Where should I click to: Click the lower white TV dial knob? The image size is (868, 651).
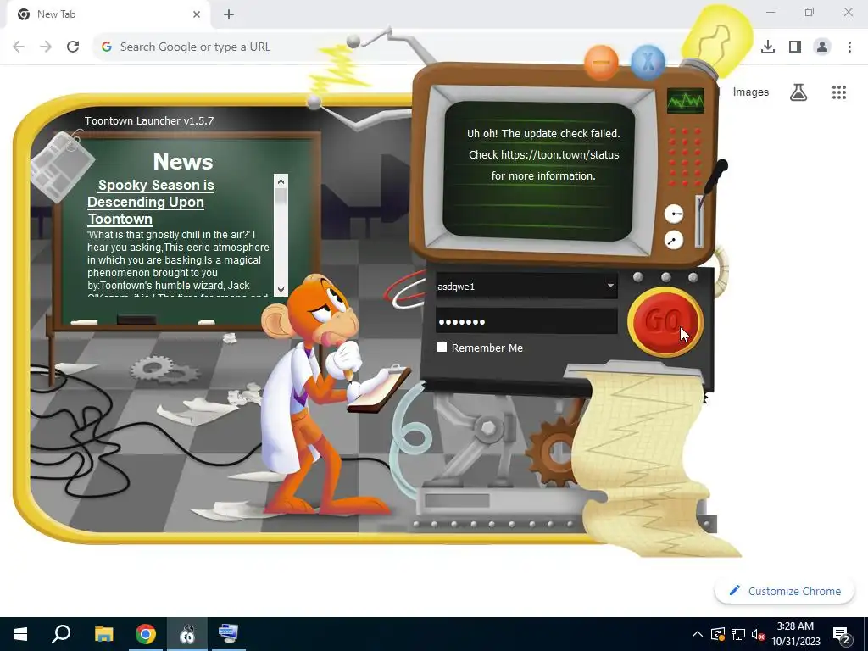[x=674, y=240]
